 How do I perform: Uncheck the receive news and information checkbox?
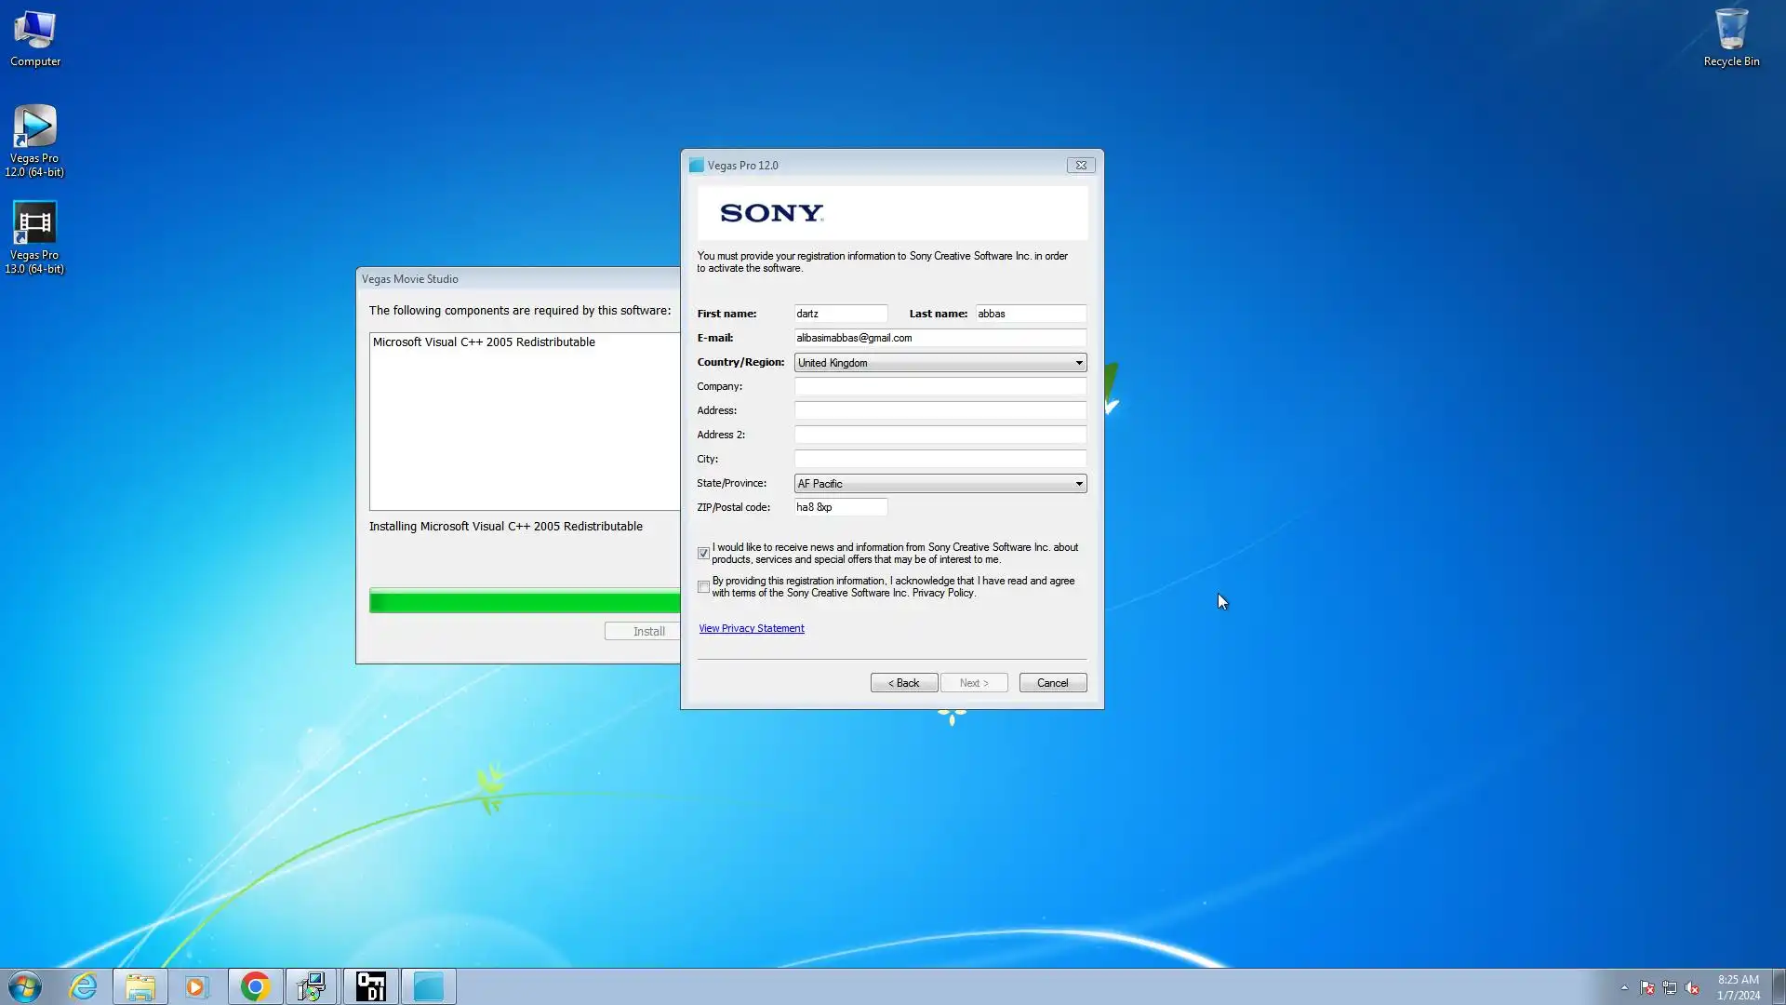point(703,554)
